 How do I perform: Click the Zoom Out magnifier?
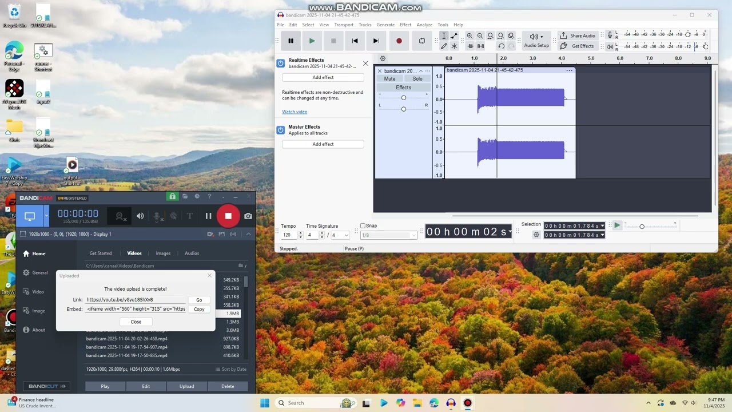[480, 35]
